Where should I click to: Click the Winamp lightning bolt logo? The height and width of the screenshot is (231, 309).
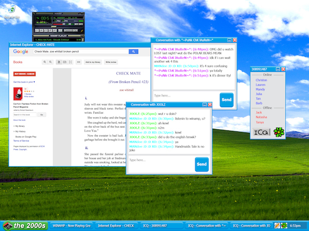click(x=82, y=31)
